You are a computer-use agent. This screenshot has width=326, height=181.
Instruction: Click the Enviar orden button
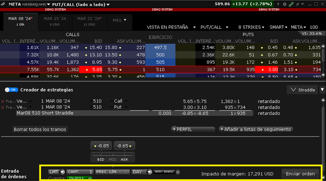coord(300,174)
